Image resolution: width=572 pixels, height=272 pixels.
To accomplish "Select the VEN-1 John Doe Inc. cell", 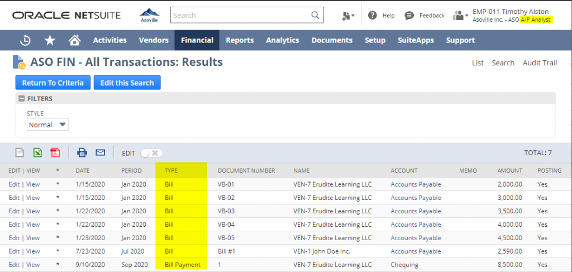I will point(322,251).
